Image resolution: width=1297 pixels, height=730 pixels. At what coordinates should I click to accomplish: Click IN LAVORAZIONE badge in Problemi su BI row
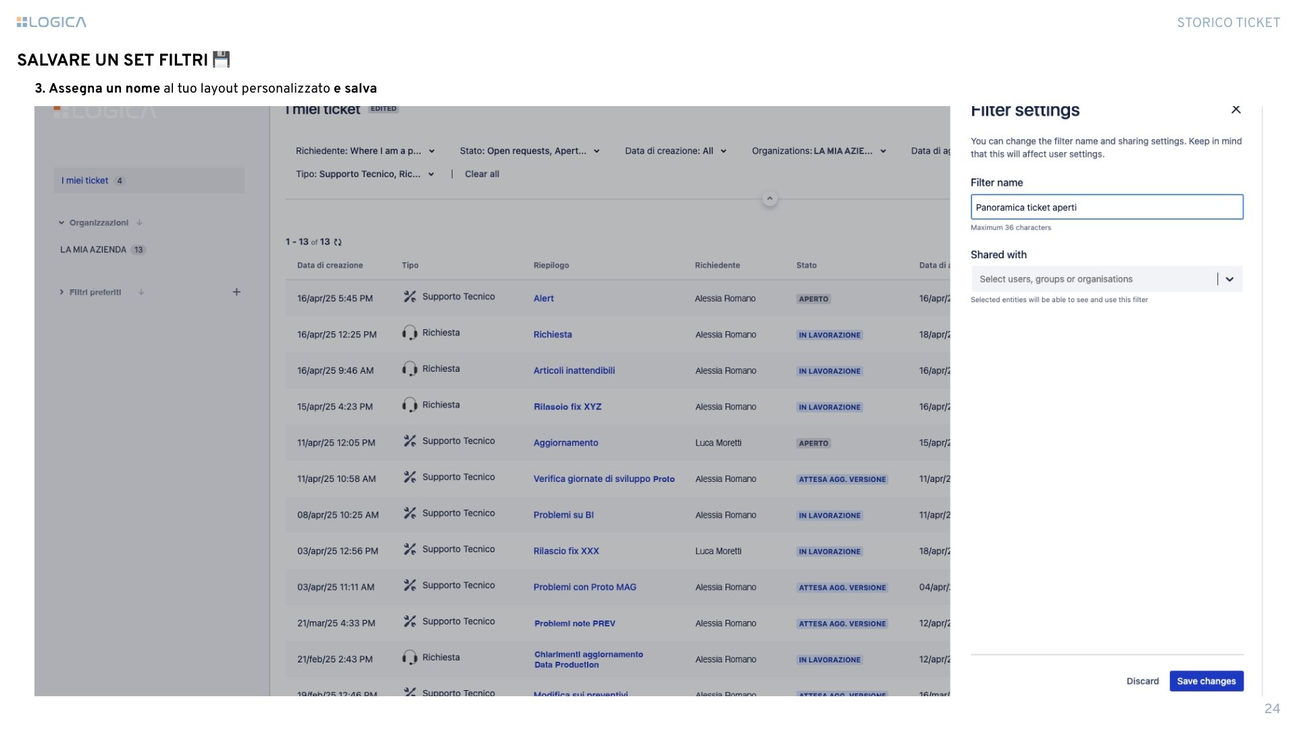point(830,516)
